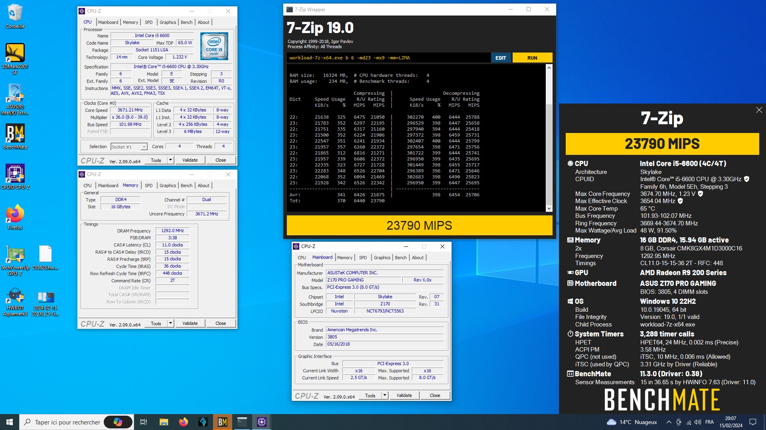The width and height of the screenshot is (766, 430).
Task: Launch BenchMate from the desktop icon
Action: coord(15,137)
